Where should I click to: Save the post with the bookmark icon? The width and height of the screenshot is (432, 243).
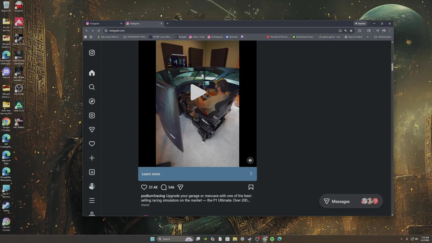(x=251, y=187)
